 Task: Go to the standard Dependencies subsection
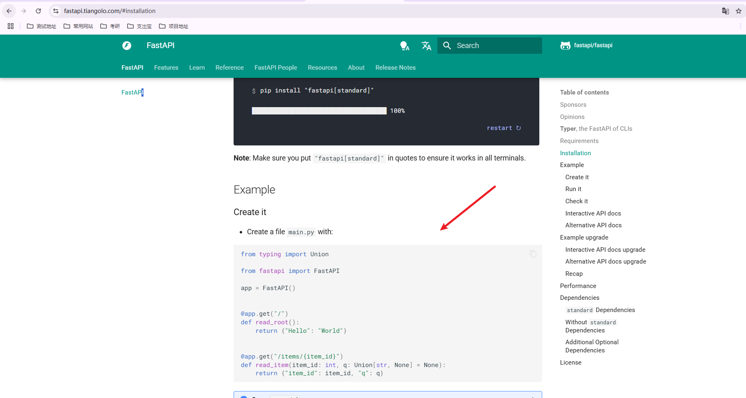coord(600,310)
